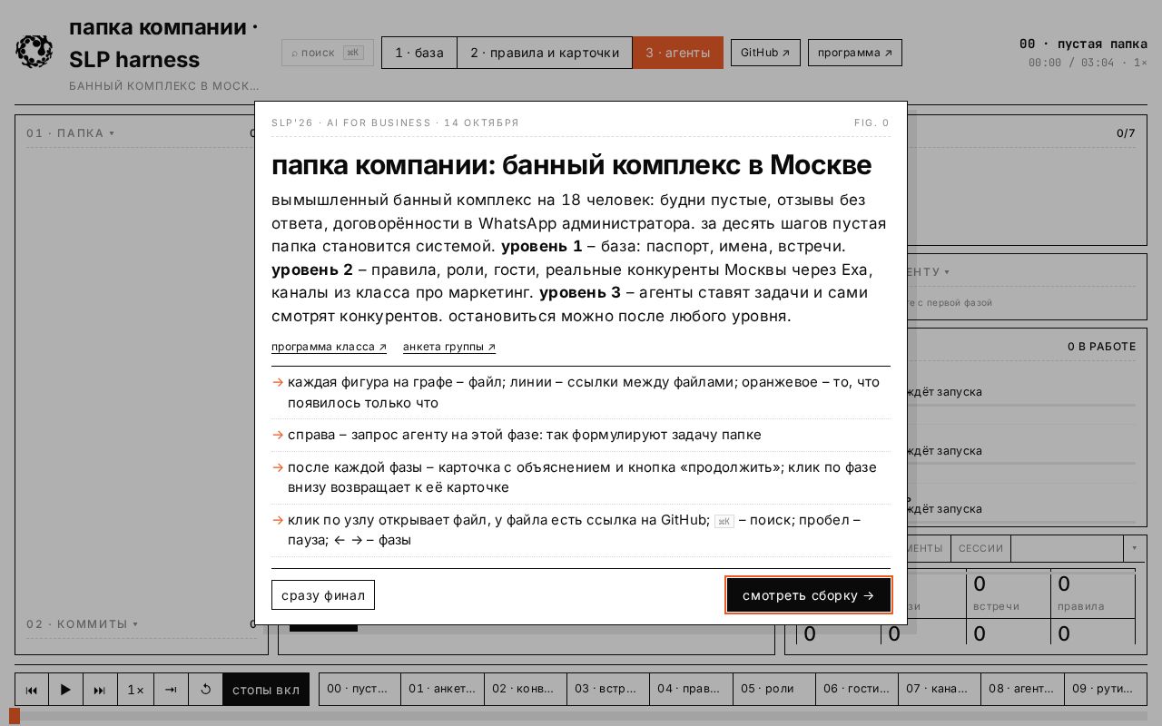This screenshot has height=726, width=1162.
Task: Click the «00:00 / 03:04 · 1×» time readout
Action: [1088, 63]
